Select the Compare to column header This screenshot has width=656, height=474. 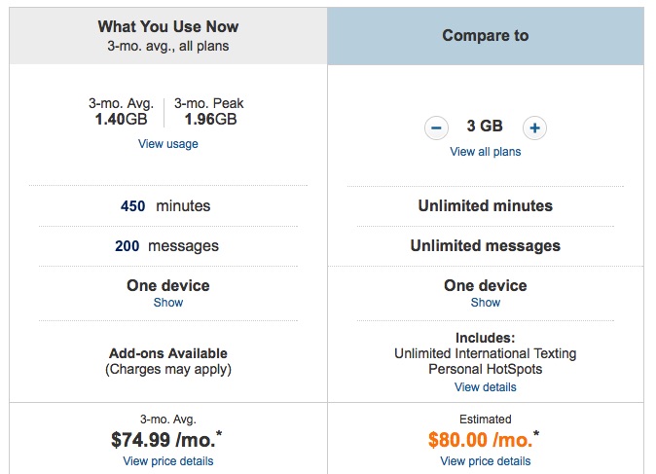point(486,36)
